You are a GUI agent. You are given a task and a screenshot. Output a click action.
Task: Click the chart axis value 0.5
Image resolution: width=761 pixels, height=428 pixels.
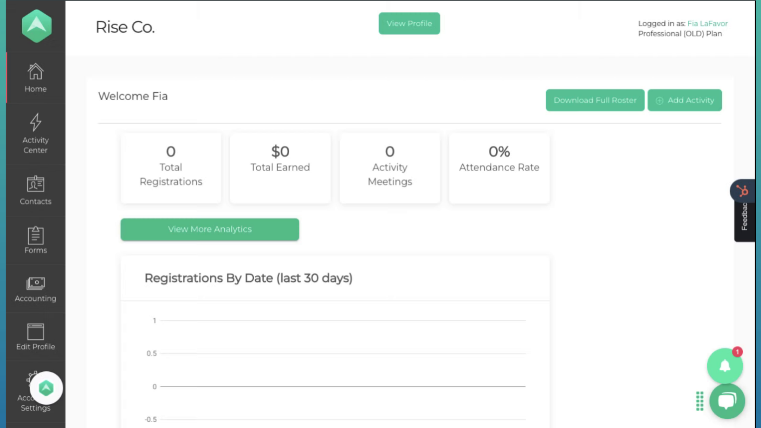pyautogui.click(x=151, y=353)
